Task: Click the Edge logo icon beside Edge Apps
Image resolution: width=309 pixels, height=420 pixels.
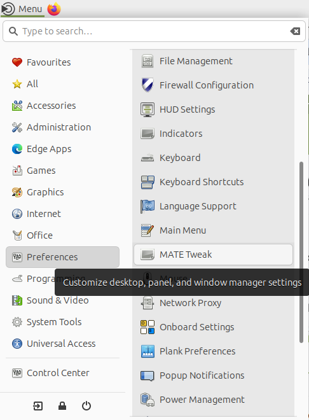Action: click(17, 149)
